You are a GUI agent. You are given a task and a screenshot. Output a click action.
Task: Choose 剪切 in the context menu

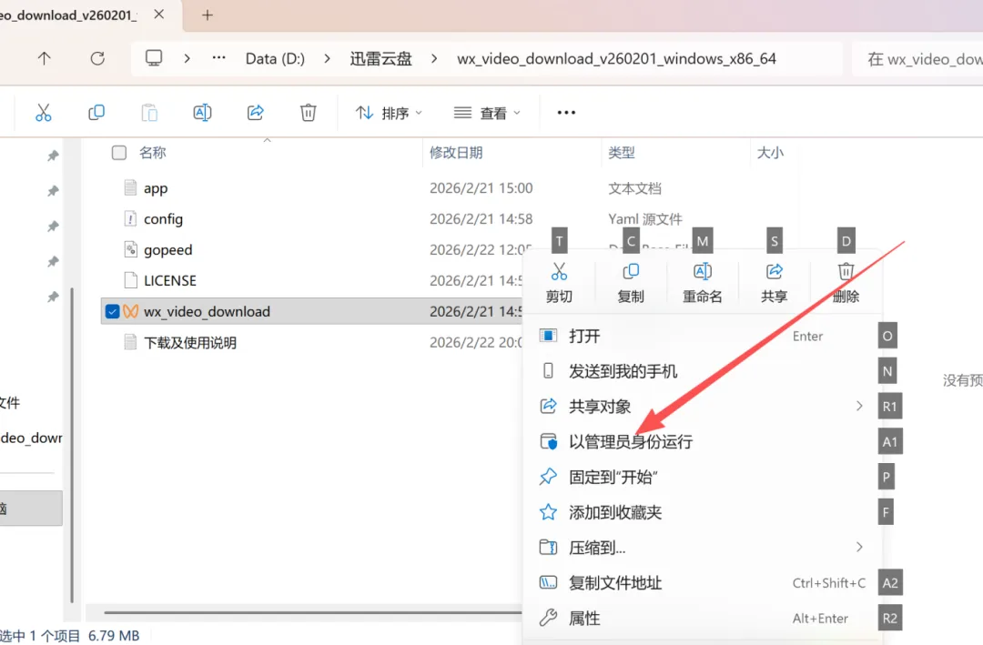[x=559, y=282]
